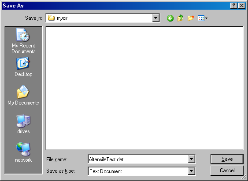The height and width of the screenshot is (181, 248).
Task: Click the empty file list area
Action: pyautogui.click(x=144, y=88)
